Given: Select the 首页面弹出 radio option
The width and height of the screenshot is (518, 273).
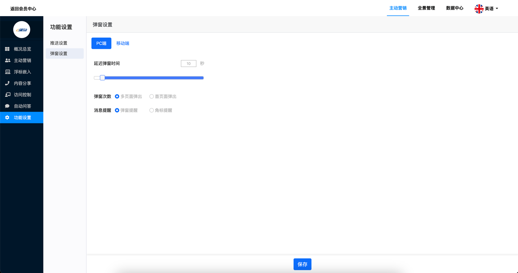Looking at the screenshot, I should 151,96.
